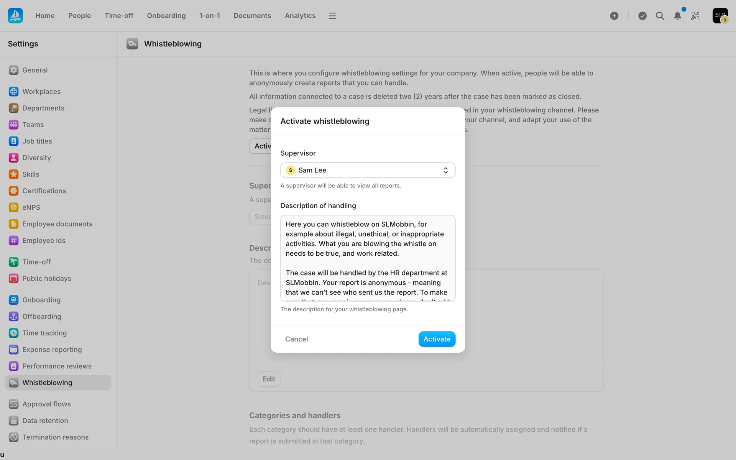Cancel the Activate whistleblowing dialog
The height and width of the screenshot is (460, 736).
coord(296,339)
